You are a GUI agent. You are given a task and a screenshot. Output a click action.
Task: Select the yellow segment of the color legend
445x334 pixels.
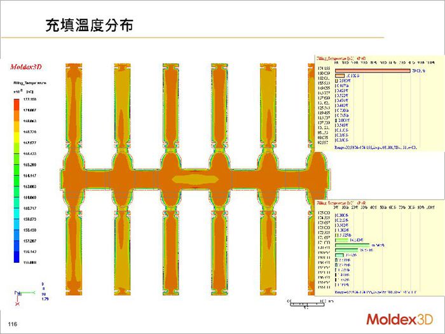pos(17,137)
